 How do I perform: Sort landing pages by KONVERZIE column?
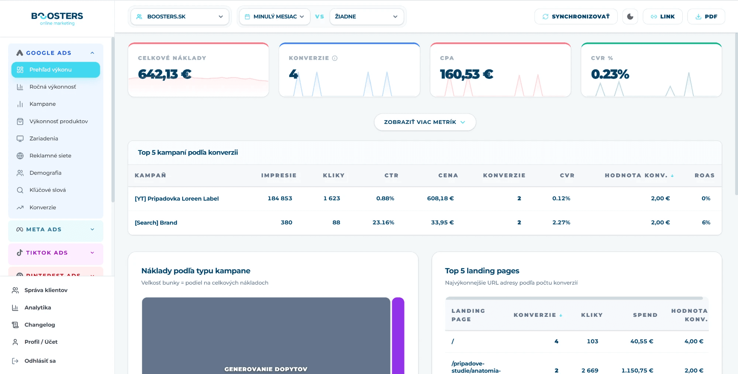pyautogui.click(x=538, y=315)
